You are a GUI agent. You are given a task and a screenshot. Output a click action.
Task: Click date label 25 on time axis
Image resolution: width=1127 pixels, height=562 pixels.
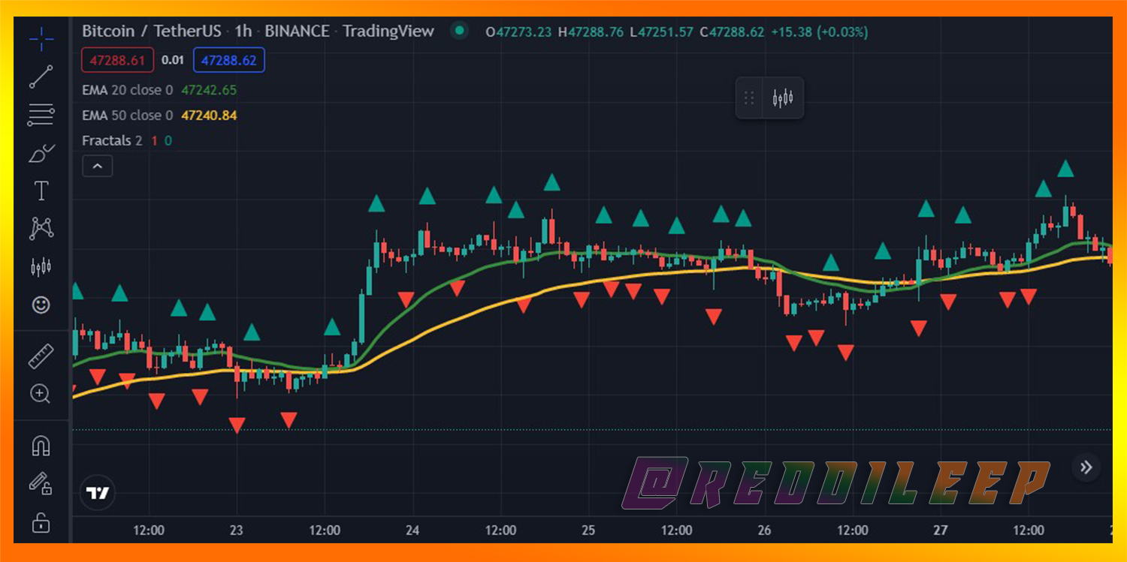(588, 530)
